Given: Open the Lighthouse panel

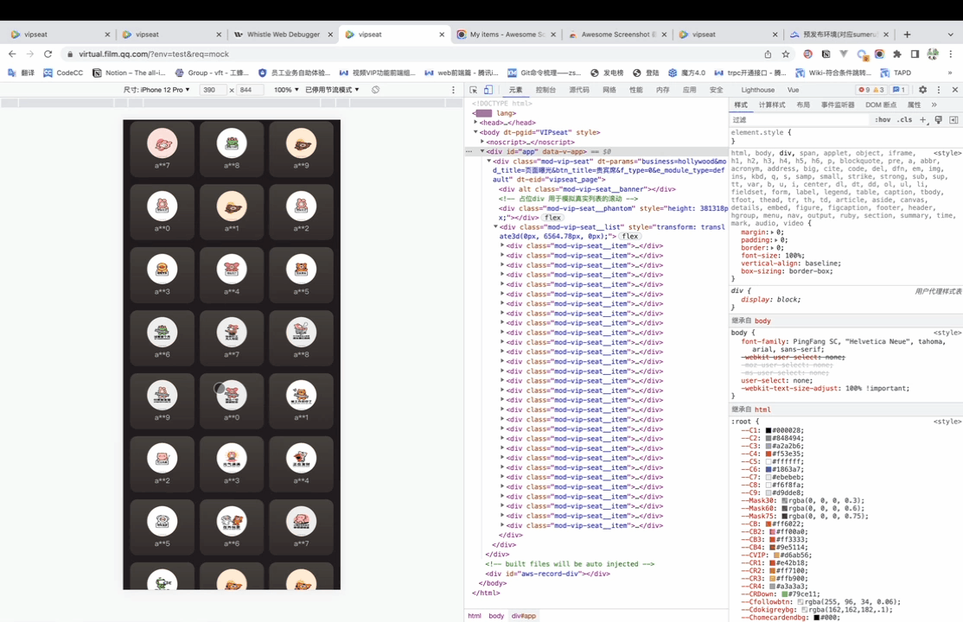Looking at the screenshot, I should click(x=757, y=90).
